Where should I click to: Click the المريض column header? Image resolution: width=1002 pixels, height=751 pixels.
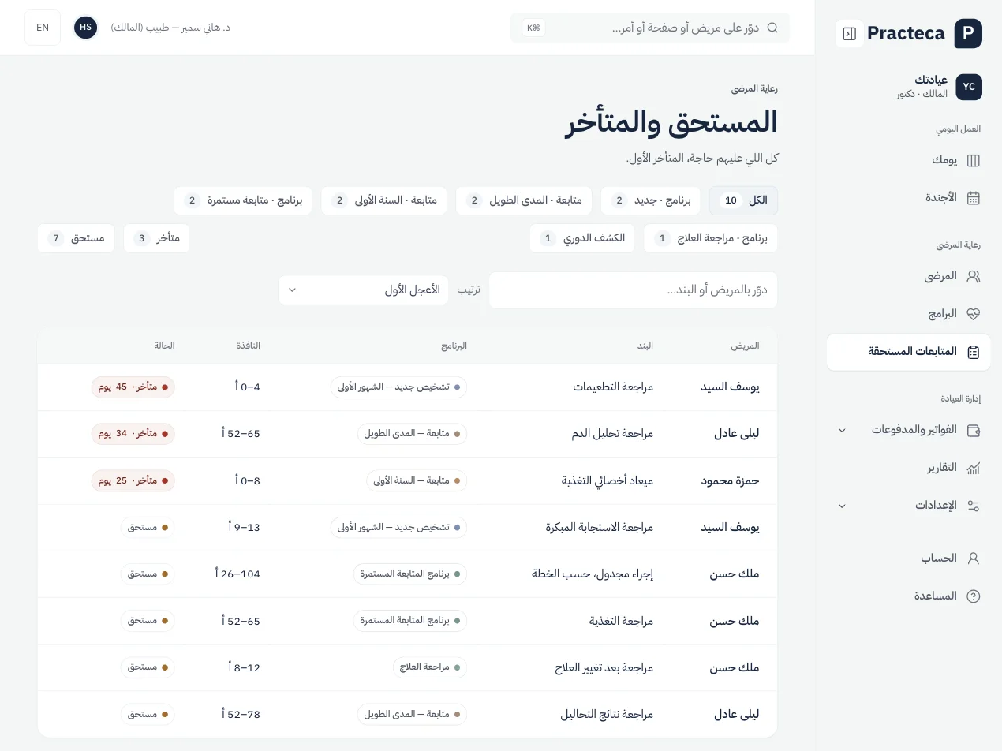click(745, 346)
